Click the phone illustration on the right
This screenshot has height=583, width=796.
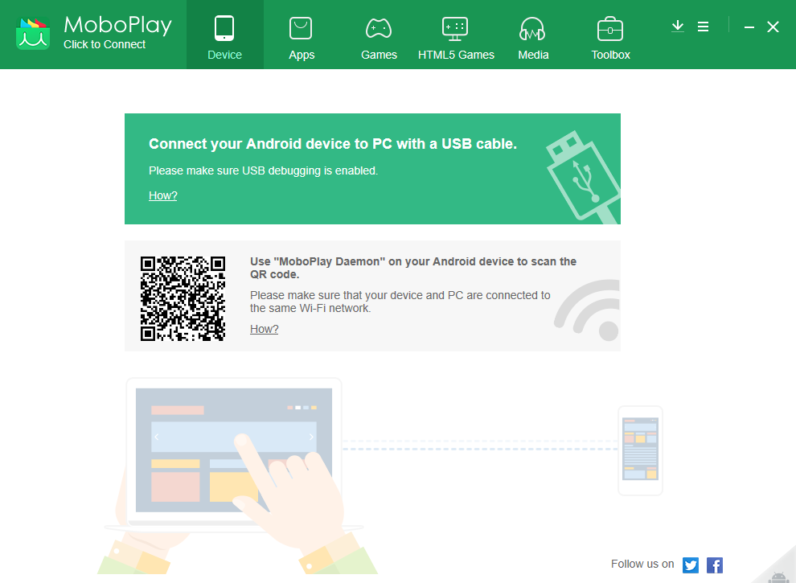[x=640, y=450]
